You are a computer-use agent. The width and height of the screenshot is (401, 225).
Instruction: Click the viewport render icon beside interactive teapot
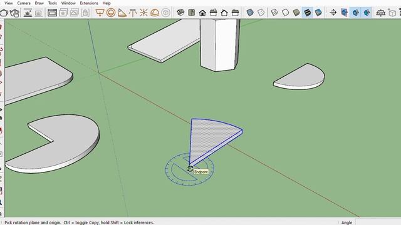tap(28, 12)
